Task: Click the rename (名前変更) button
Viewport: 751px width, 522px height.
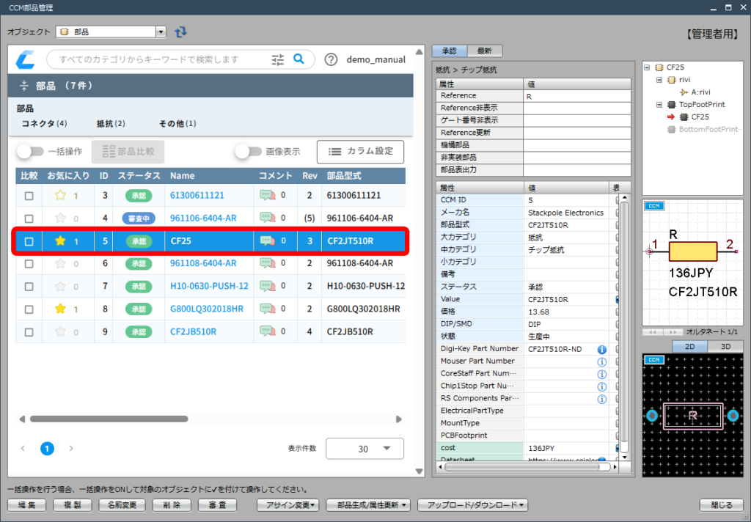Action: (122, 504)
